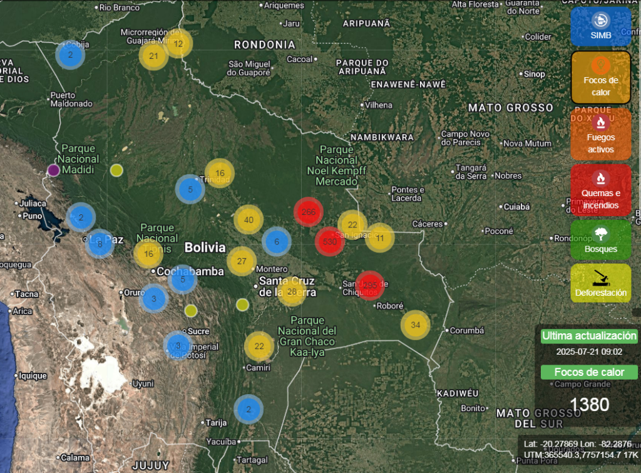Open the Quemas e incendios button

[x=600, y=190]
